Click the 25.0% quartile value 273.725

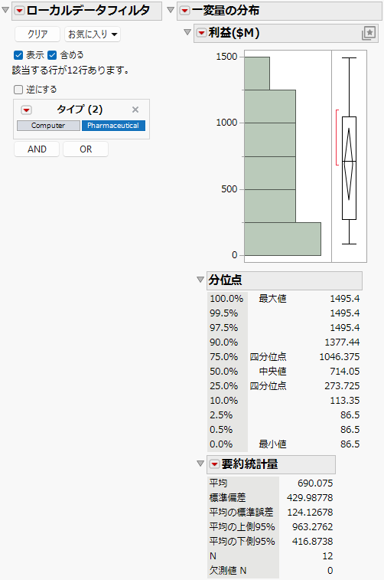point(342,386)
